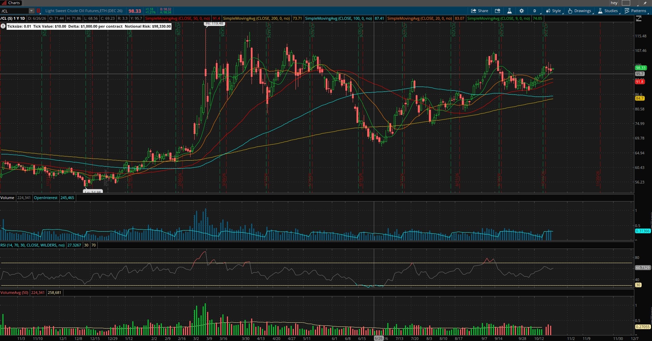Viewport: 652px width, 341px height.
Task: Click the Light Sweet Crude Oil Futures description
Action: [x=84, y=11]
